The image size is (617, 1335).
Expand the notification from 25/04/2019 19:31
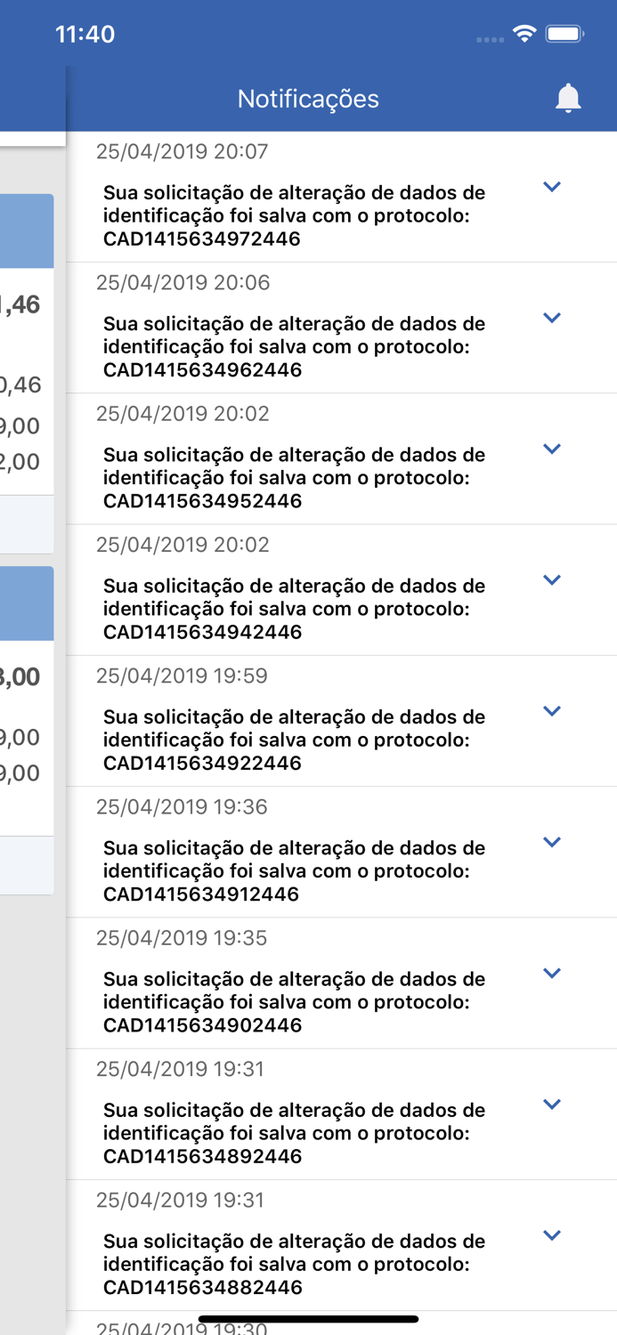point(552,1104)
